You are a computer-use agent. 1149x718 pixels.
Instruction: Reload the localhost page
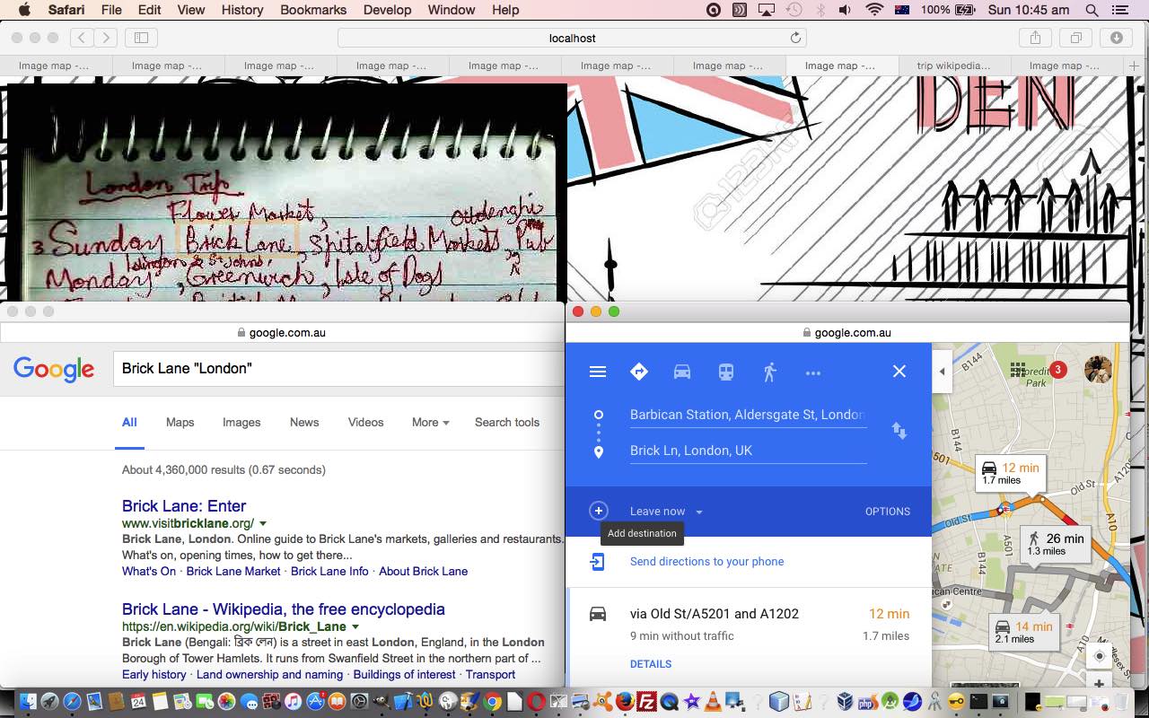[795, 38]
